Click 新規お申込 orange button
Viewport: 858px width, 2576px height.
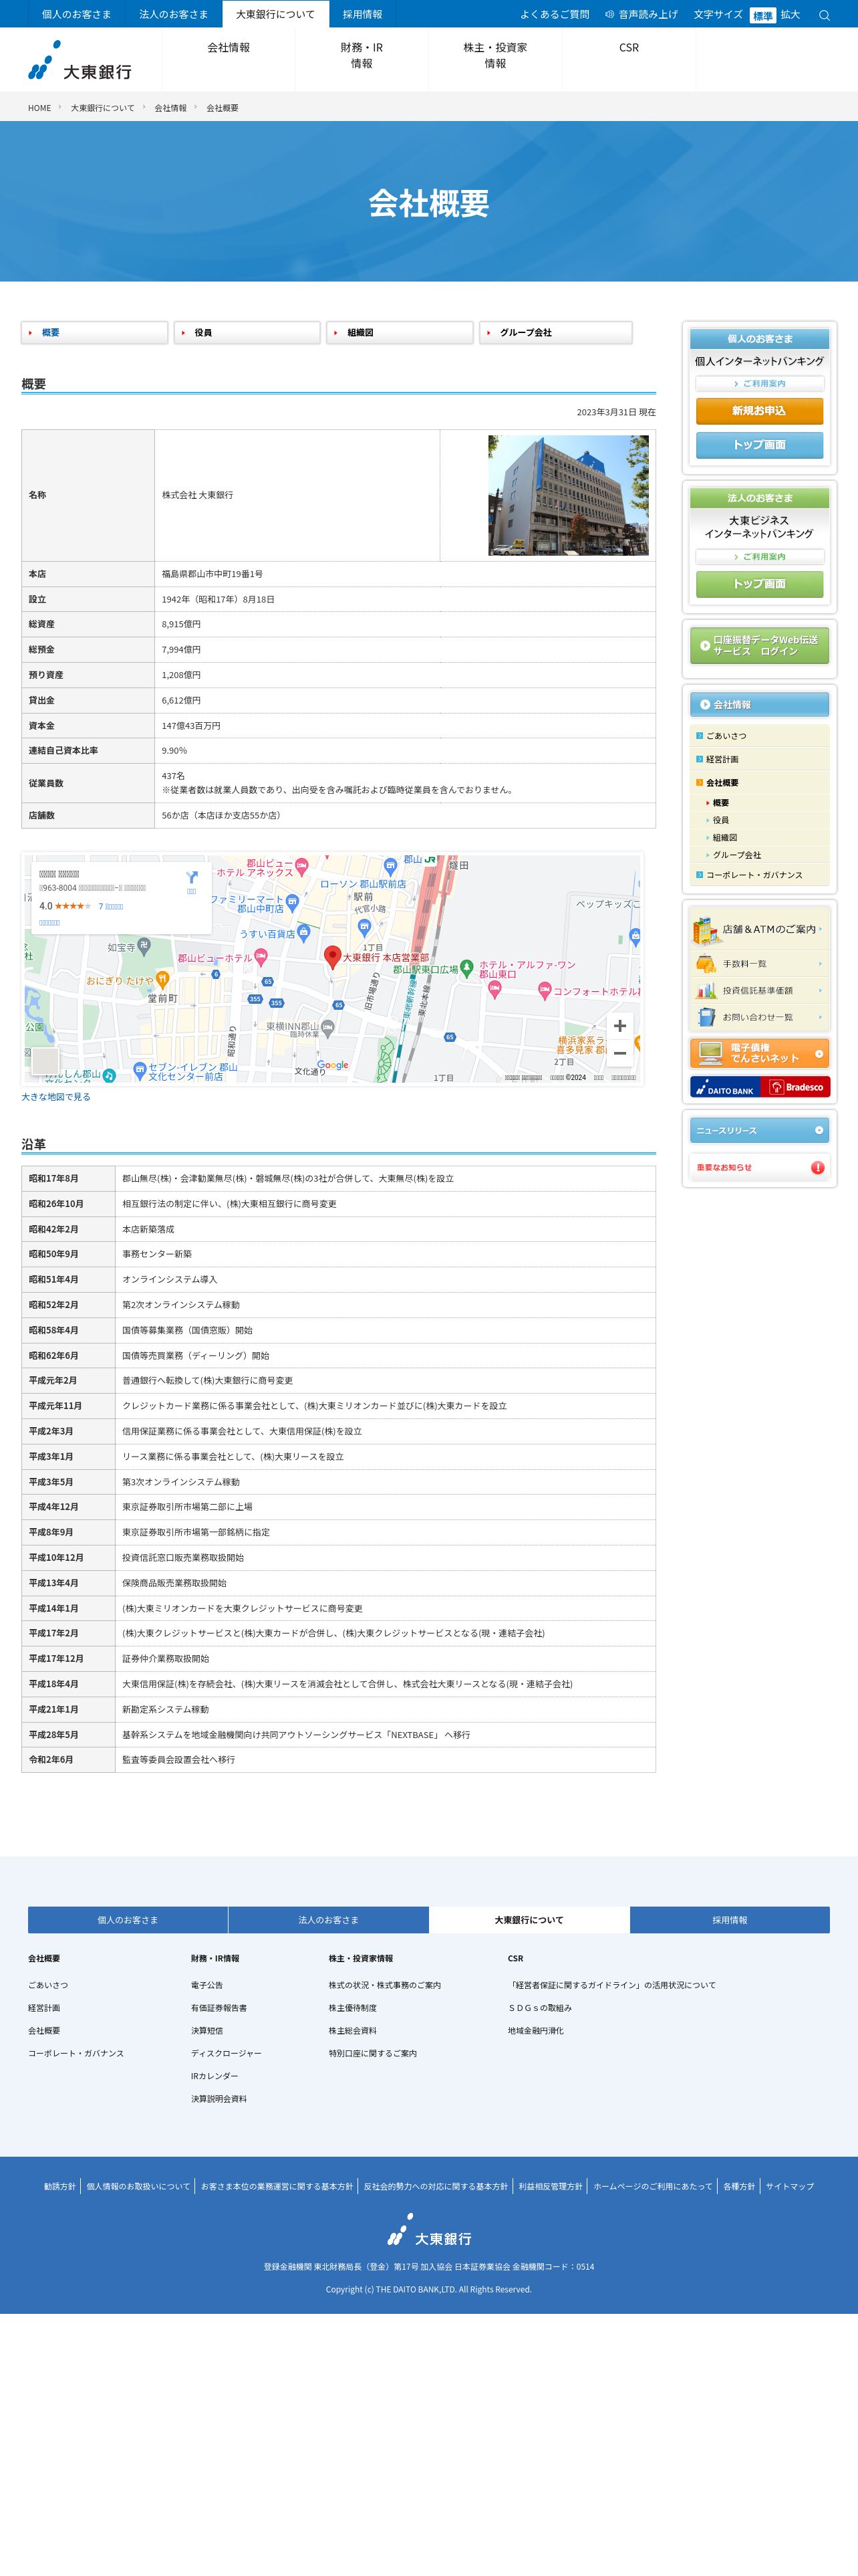pyautogui.click(x=759, y=411)
